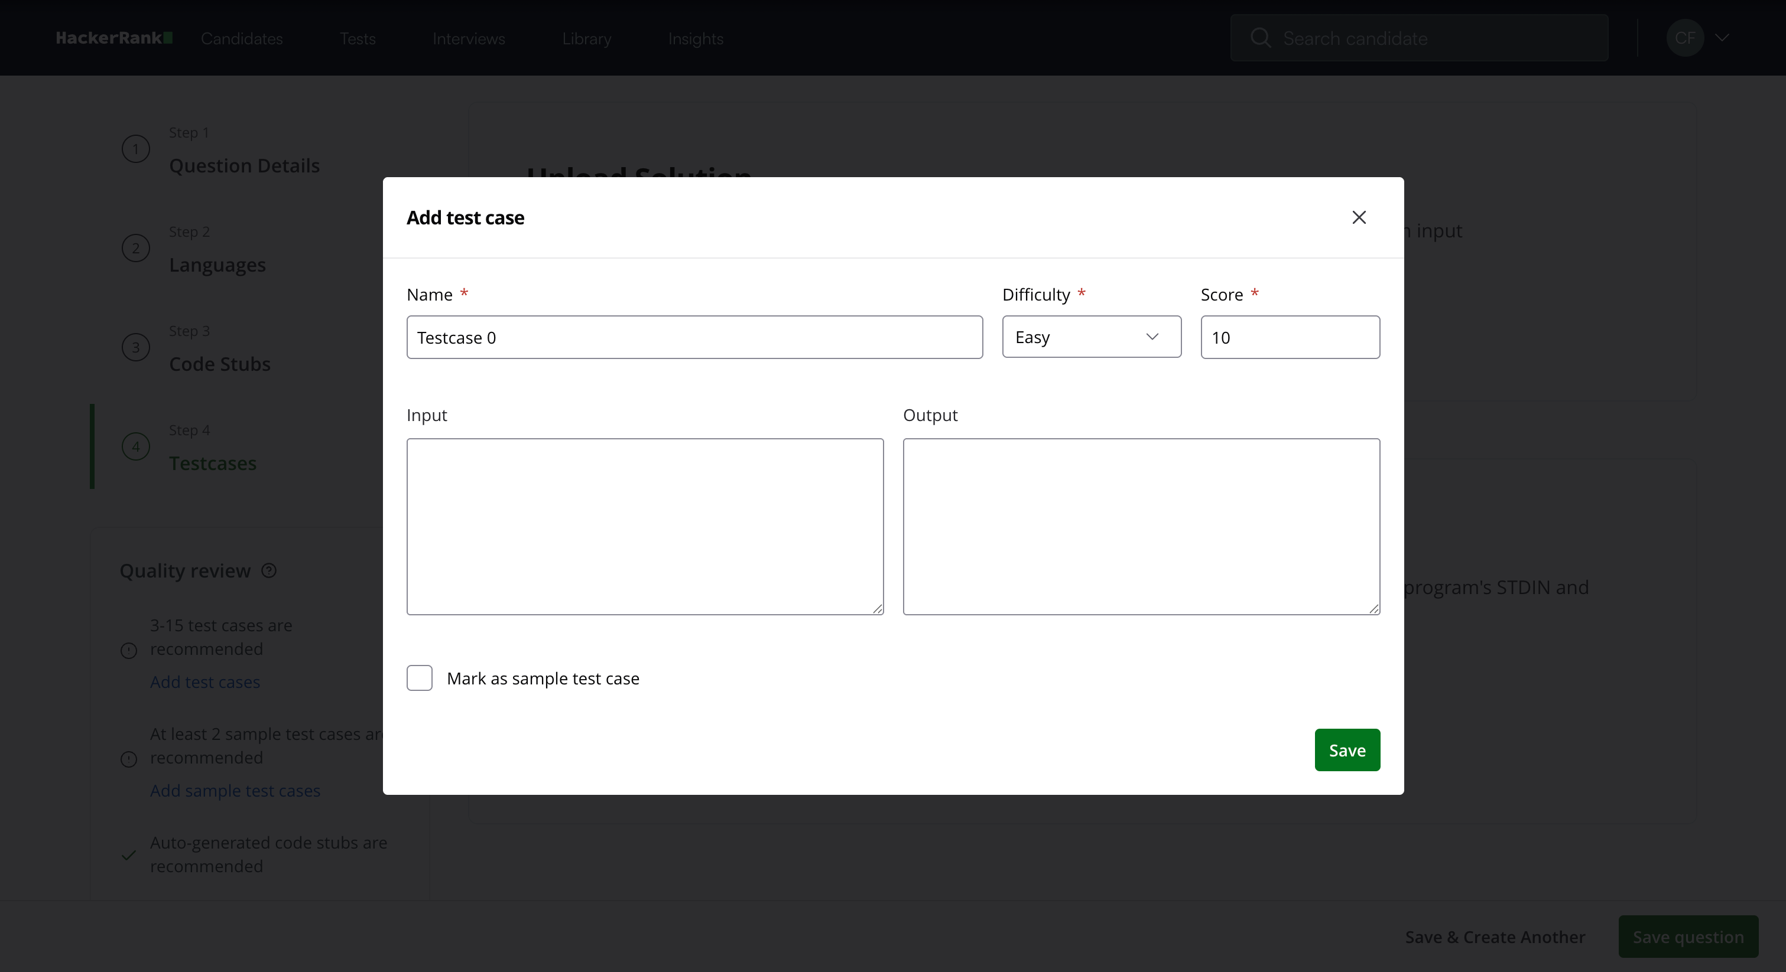The width and height of the screenshot is (1786, 972).
Task: Open the Difficulty dropdown
Action: [x=1092, y=337]
